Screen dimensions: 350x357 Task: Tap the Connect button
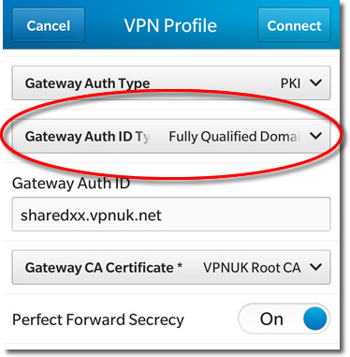point(294,25)
